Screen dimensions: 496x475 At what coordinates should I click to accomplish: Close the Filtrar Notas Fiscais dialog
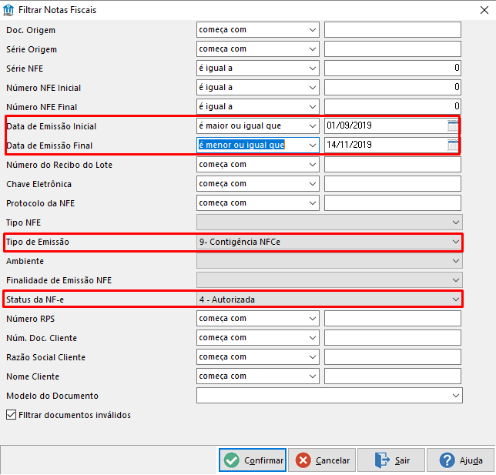(484, 10)
